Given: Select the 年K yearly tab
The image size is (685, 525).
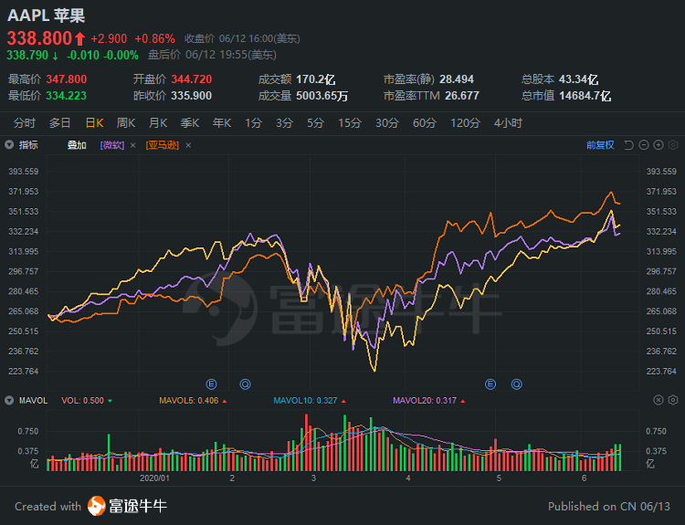Looking at the screenshot, I should pos(222,123).
